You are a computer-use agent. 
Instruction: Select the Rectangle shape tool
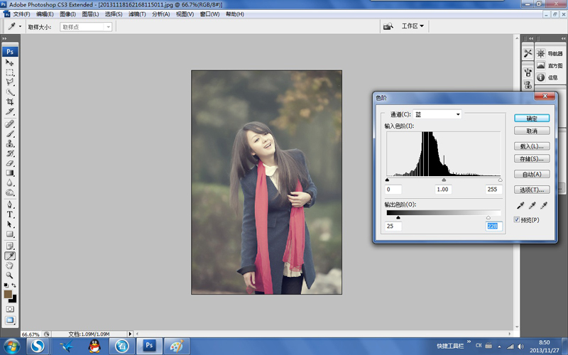pos(9,234)
